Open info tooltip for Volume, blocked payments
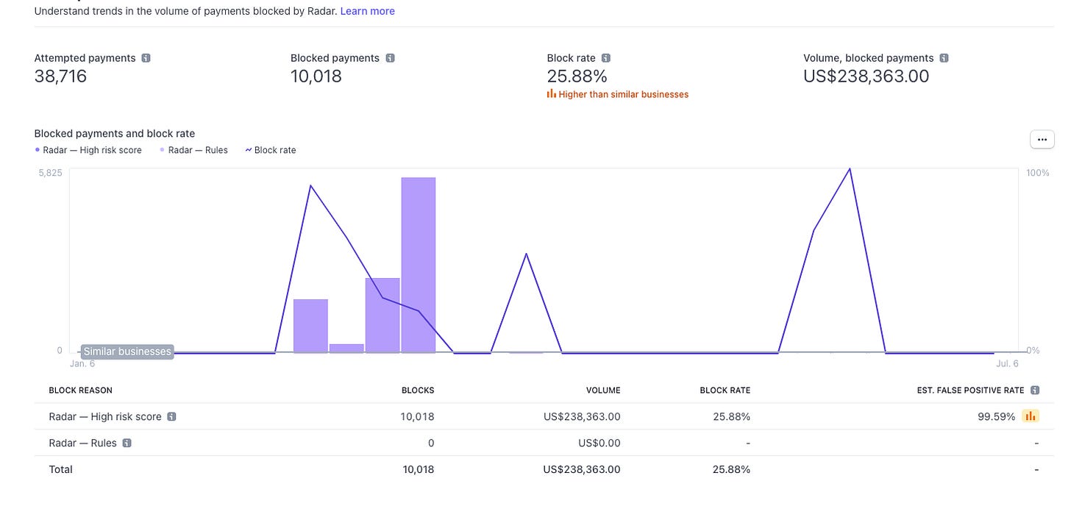The height and width of the screenshot is (506, 1071). 944,57
